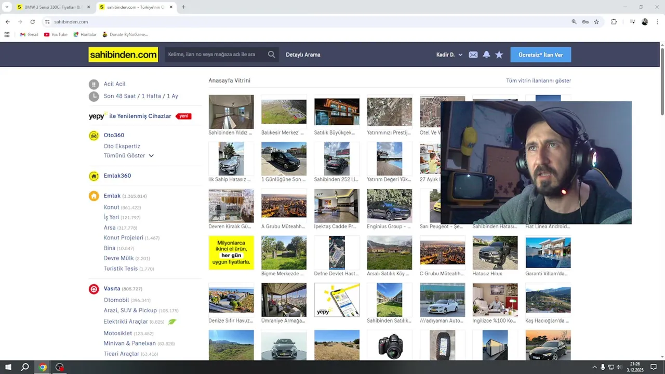Open Oto Ekspertiz link
This screenshot has height=374, width=665.
click(x=122, y=146)
